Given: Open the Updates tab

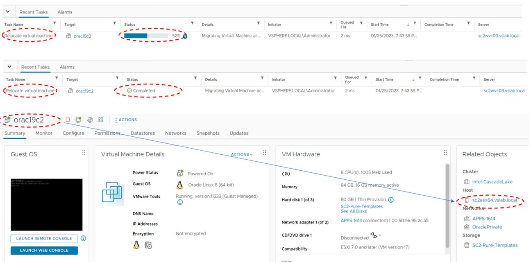Looking at the screenshot, I should [x=239, y=133].
